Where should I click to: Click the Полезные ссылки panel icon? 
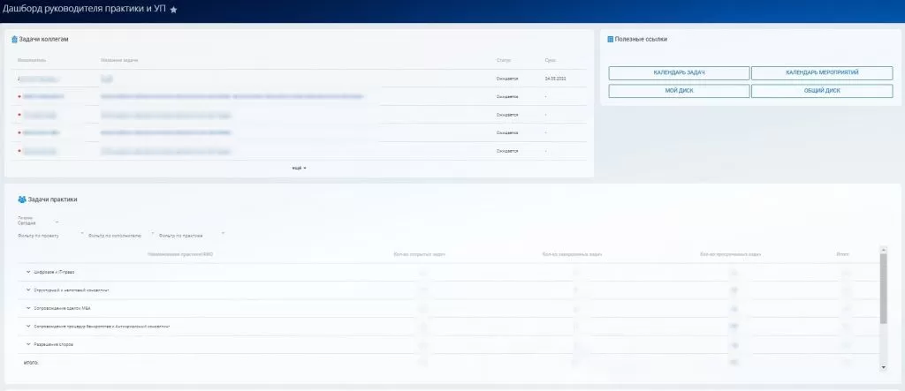(610, 40)
